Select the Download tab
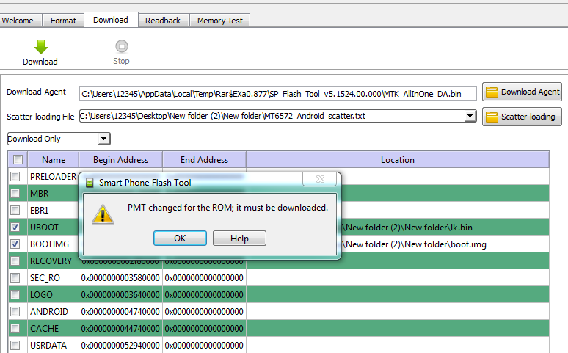Screen dimensions: 568x353 [x=111, y=20]
